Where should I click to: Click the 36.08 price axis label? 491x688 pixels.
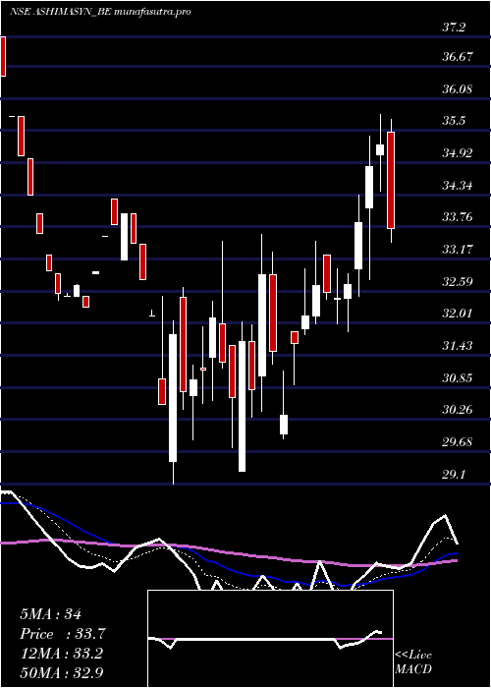tap(457, 89)
